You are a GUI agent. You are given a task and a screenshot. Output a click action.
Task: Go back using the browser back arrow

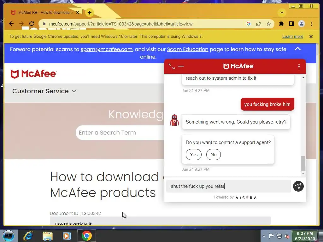11,24
